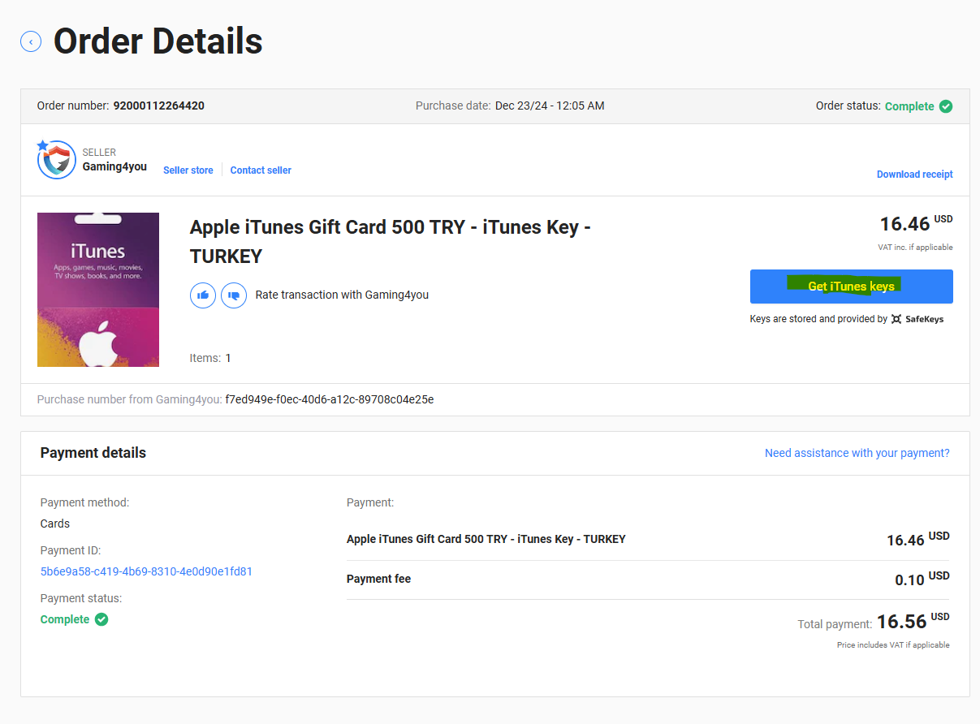Open the Contact seller link
Screen dimensions: 980x724
pyautogui.click(x=261, y=170)
